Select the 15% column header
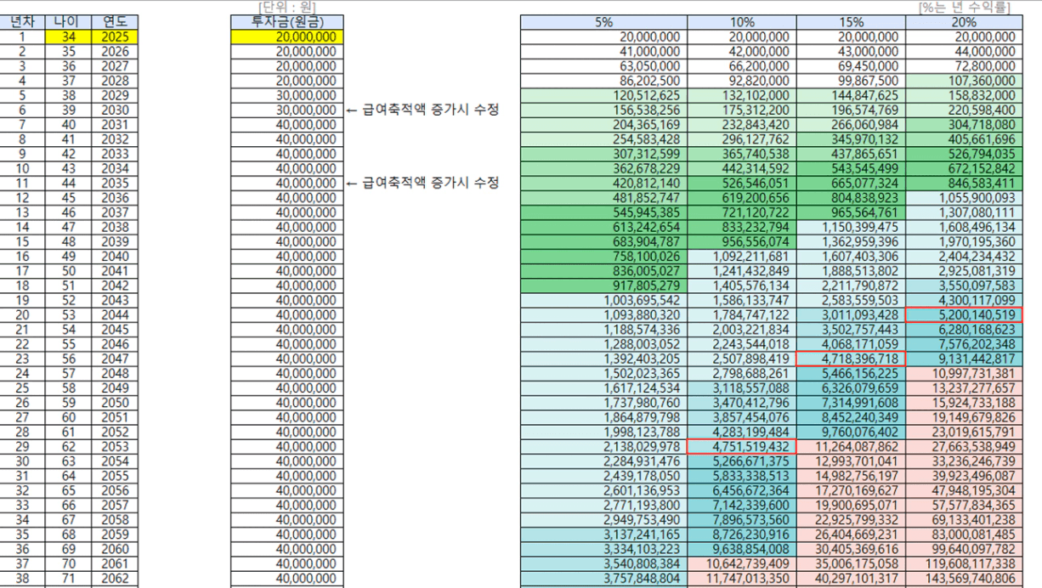The height and width of the screenshot is (588, 1042). [851, 22]
